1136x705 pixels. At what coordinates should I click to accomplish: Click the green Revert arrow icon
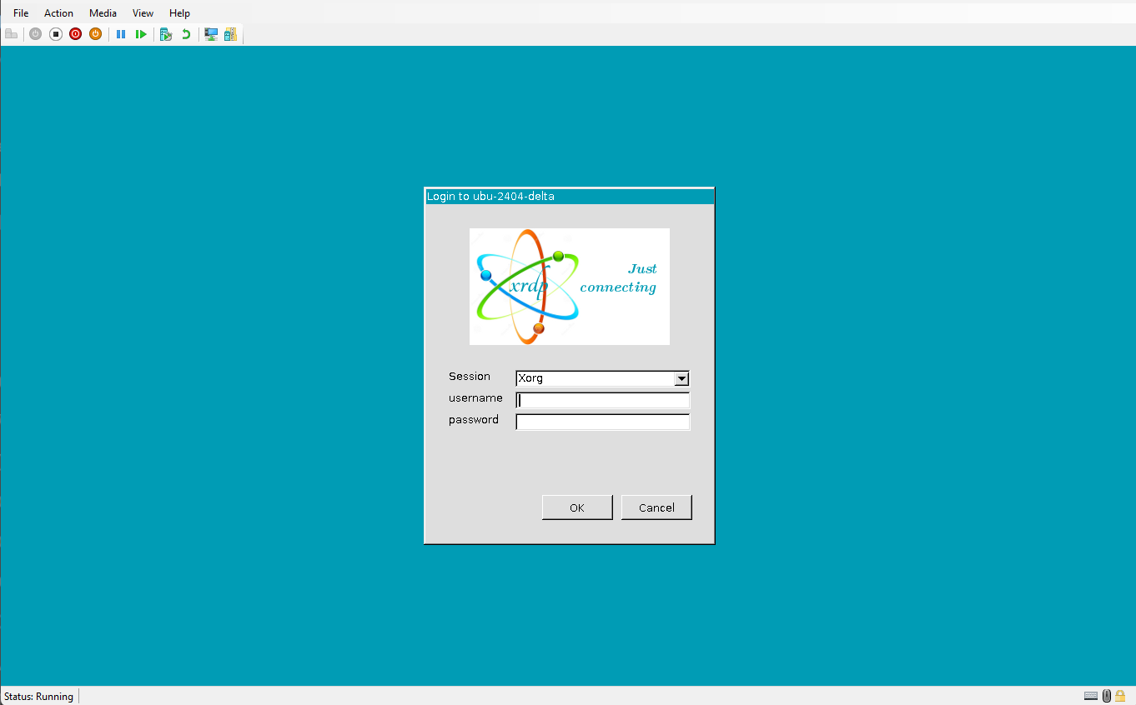pos(186,34)
